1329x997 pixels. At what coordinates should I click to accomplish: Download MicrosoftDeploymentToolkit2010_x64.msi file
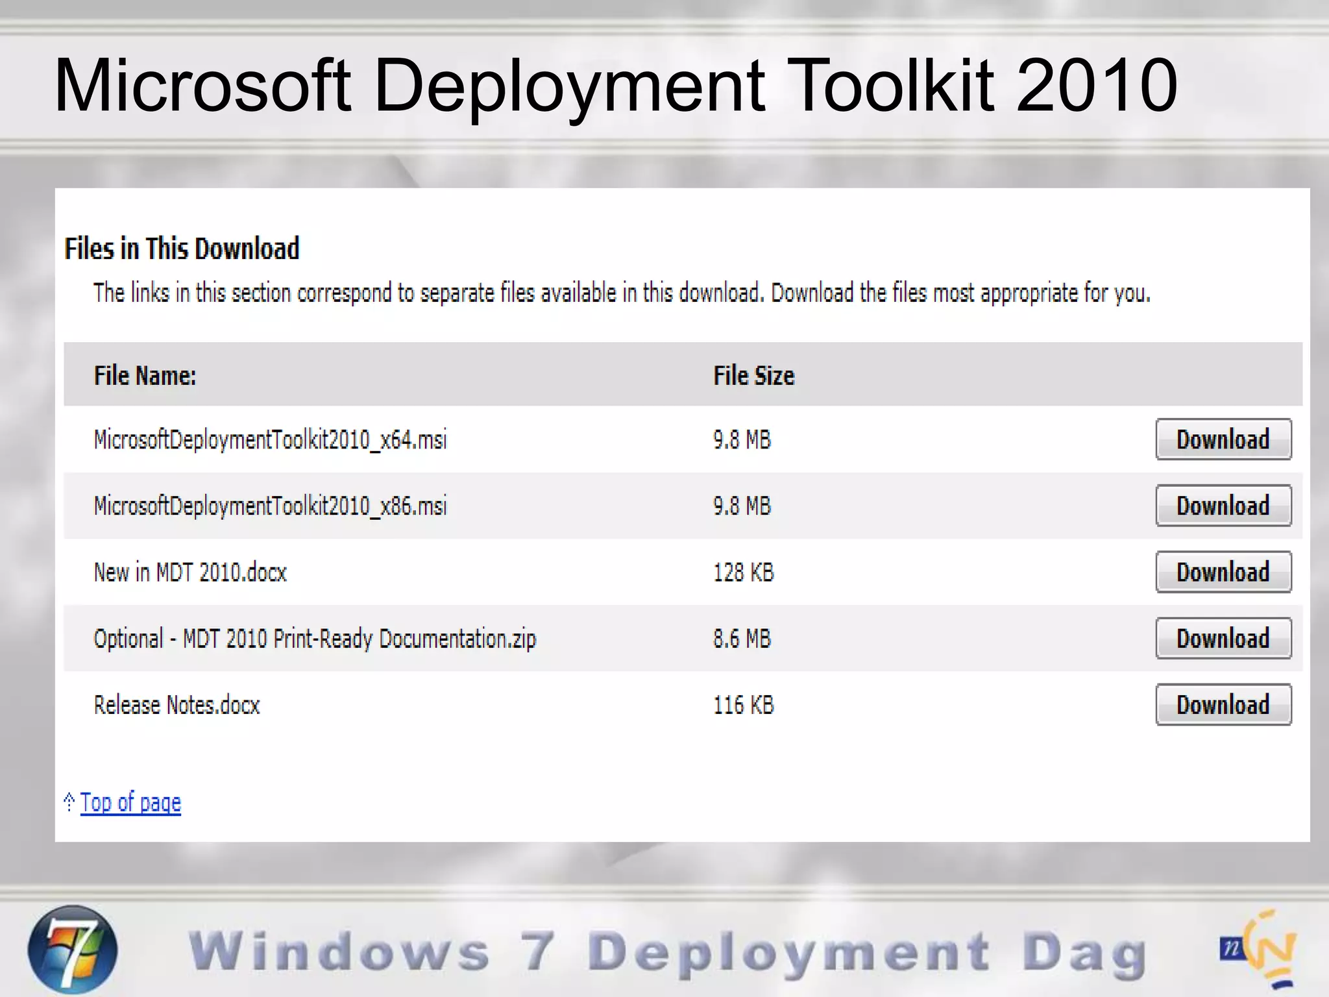pyautogui.click(x=1223, y=439)
